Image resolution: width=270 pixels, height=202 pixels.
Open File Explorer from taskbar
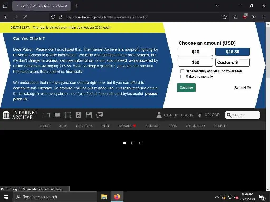[x=104, y=197]
